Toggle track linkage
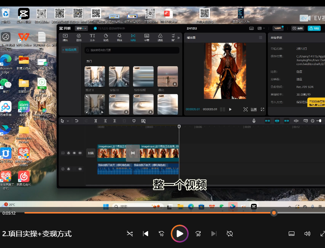 pyautogui.click(x=287, y=121)
